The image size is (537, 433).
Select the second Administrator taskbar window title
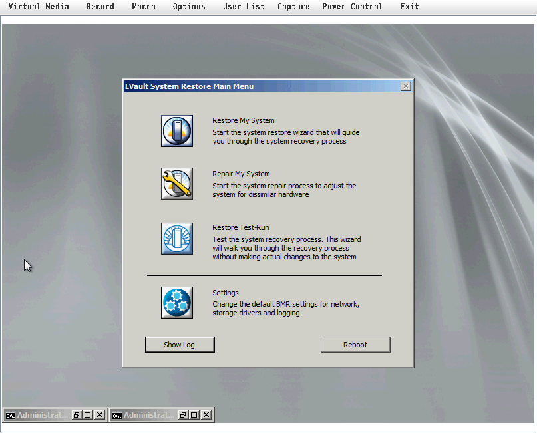(x=149, y=415)
